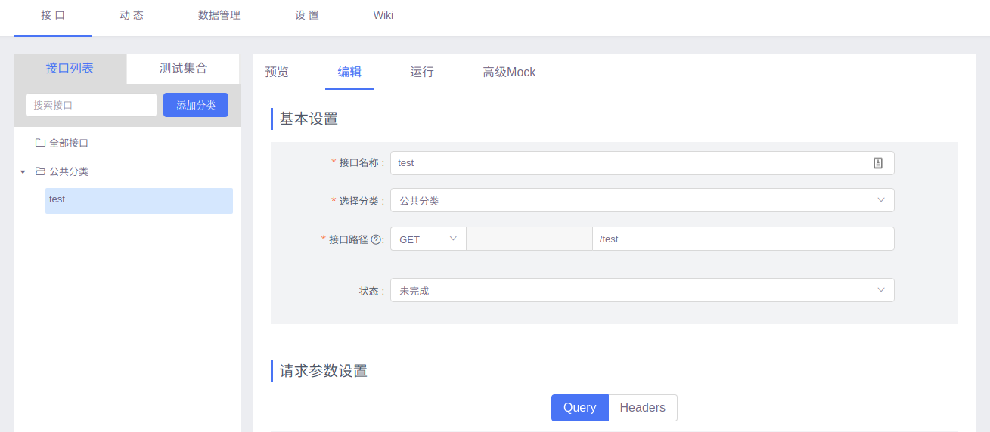
Task: Select the Headers parameter button
Action: 642,408
